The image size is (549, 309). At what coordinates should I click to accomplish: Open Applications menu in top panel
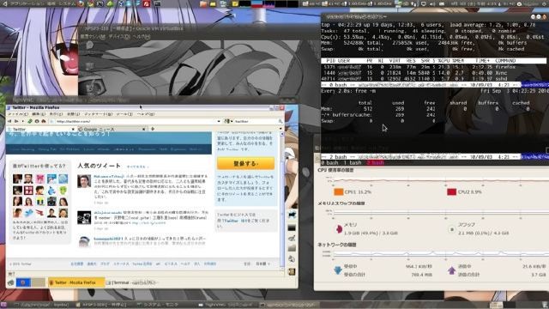click(x=26, y=3)
